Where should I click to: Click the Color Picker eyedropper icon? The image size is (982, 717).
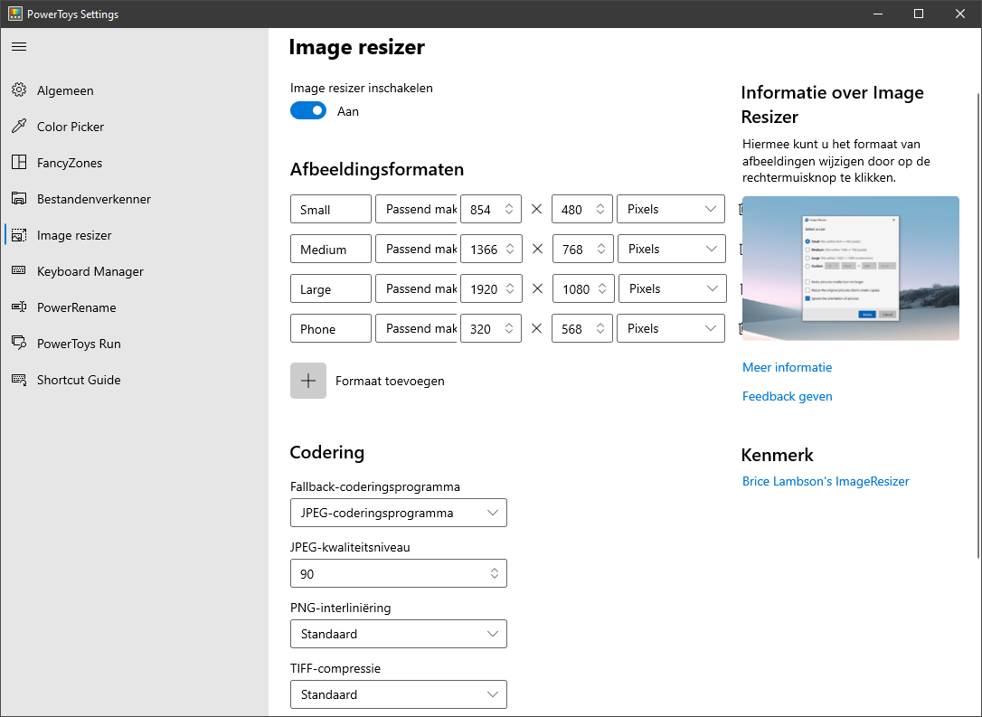pos(19,127)
